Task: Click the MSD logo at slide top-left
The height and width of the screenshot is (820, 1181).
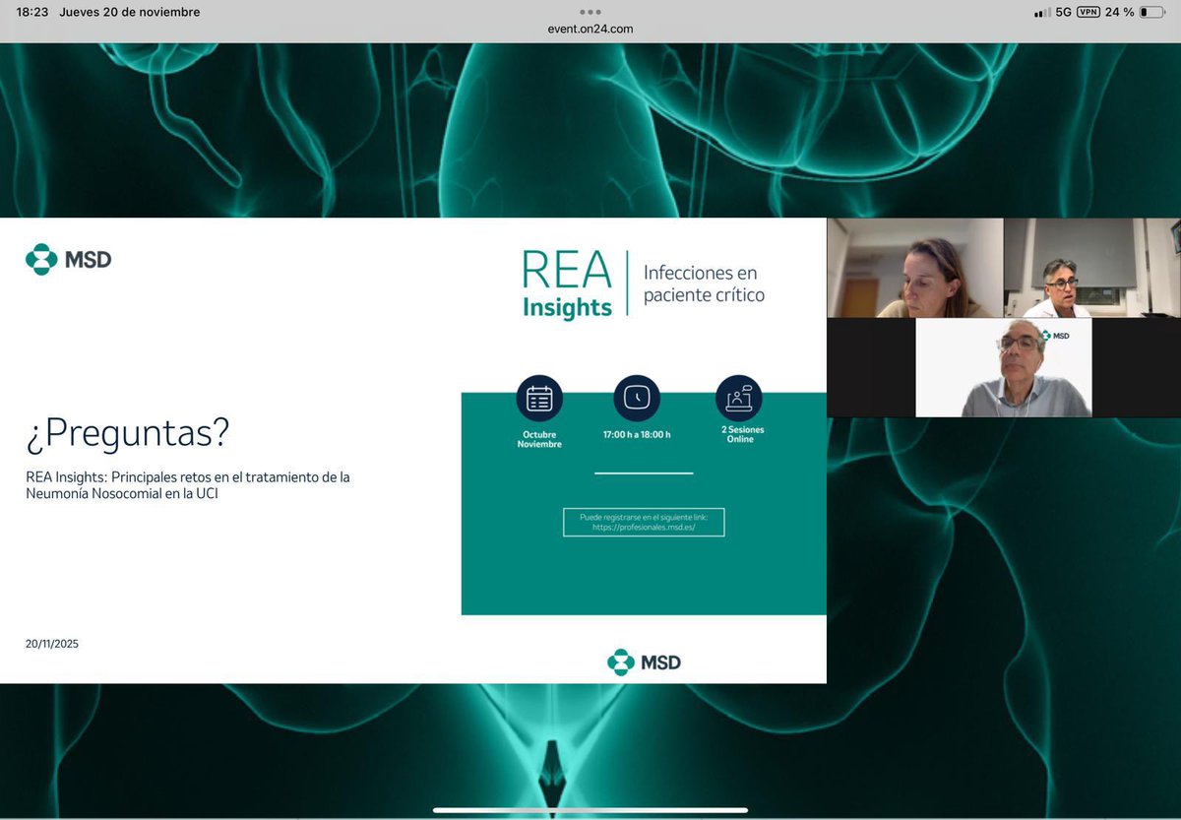Action: [x=69, y=260]
